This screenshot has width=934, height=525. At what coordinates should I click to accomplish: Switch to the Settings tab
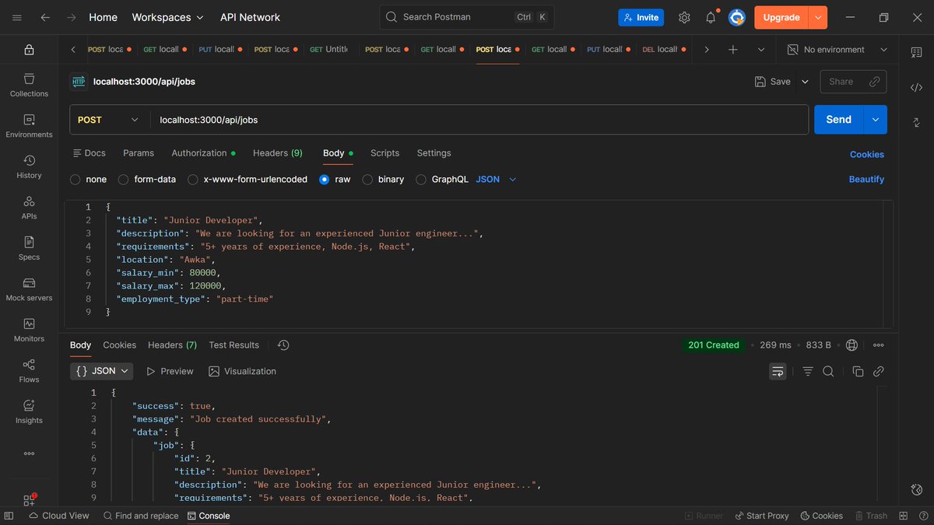coord(434,153)
